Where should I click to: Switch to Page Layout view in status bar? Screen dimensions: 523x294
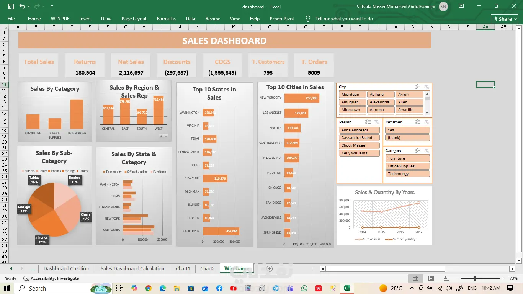(431, 278)
